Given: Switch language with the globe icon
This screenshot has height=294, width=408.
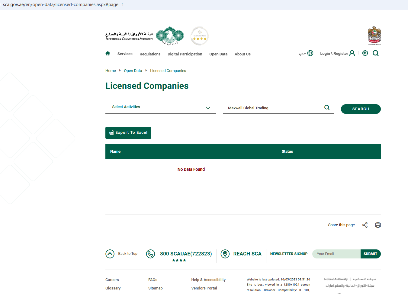Looking at the screenshot, I should pos(310,53).
